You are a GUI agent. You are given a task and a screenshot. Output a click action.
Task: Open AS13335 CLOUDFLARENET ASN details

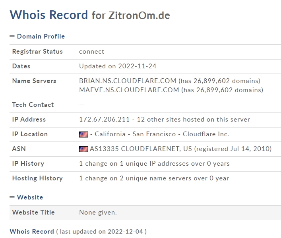[135, 149]
